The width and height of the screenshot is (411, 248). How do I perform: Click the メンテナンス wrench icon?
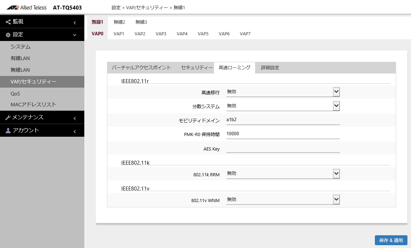(x=8, y=118)
